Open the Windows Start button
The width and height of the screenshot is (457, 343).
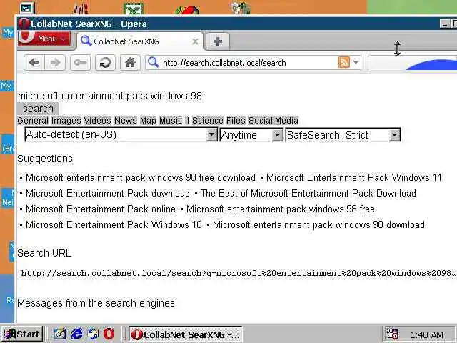pyautogui.click(x=22, y=334)
